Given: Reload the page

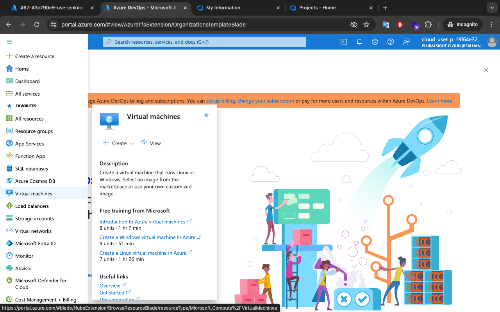Looking at the screenshot, I should (x=37, y=25).
